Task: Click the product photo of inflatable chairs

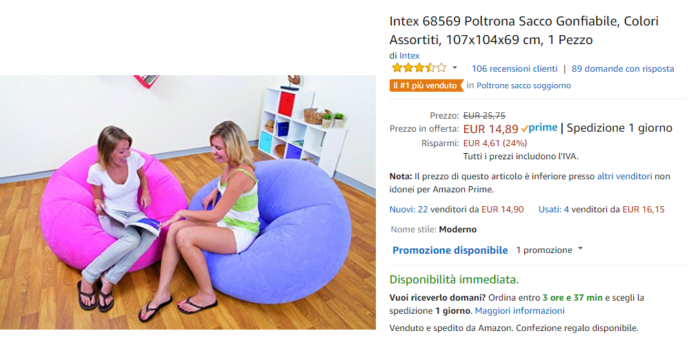Action: (188, 202)
